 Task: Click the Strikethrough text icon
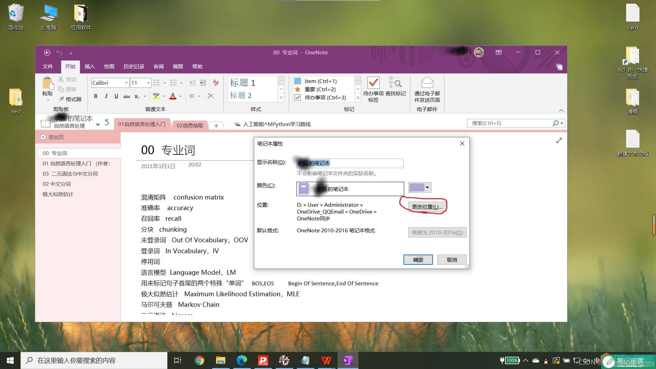click(127, 96)
